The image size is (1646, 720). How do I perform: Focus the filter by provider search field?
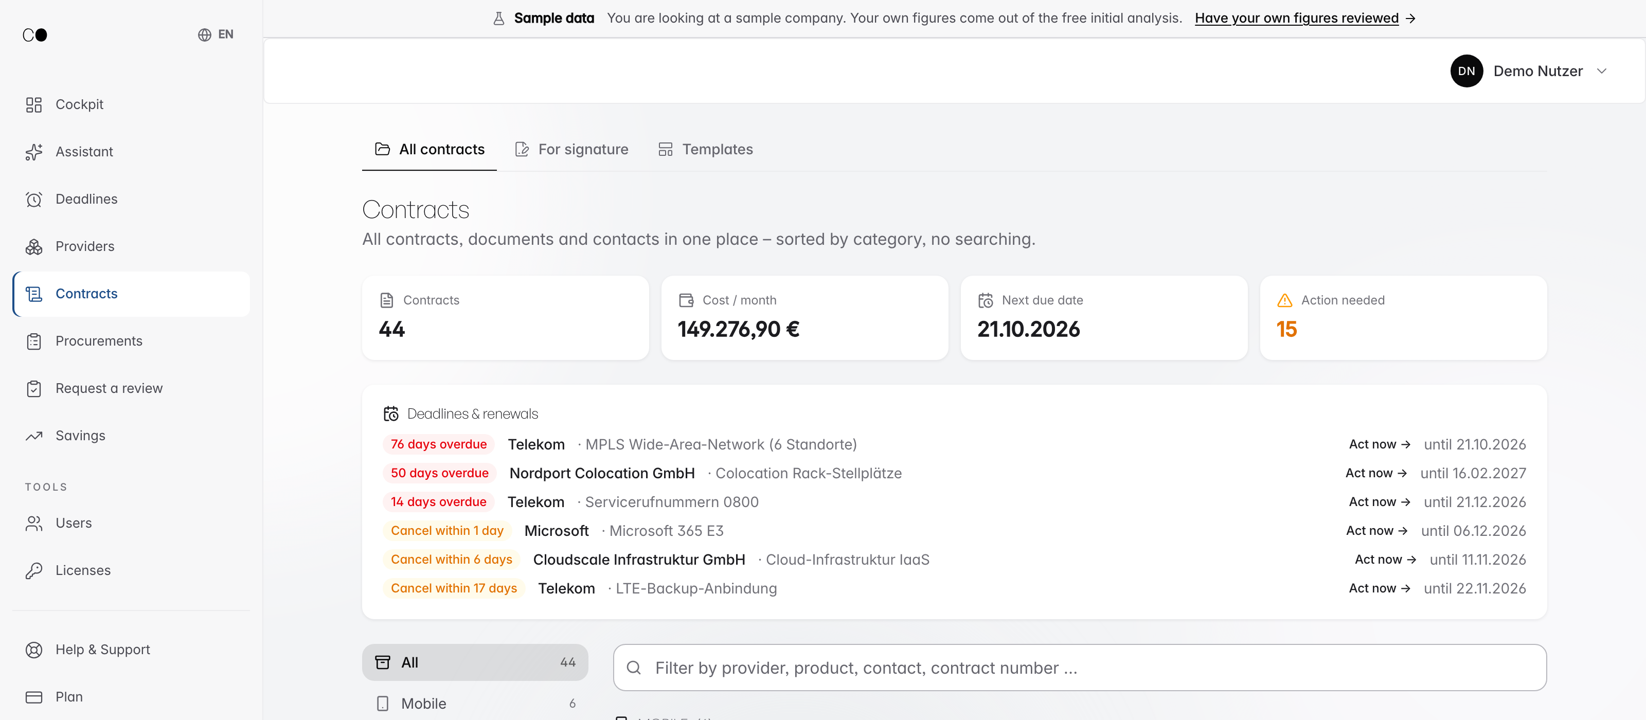coord(1079,668)
